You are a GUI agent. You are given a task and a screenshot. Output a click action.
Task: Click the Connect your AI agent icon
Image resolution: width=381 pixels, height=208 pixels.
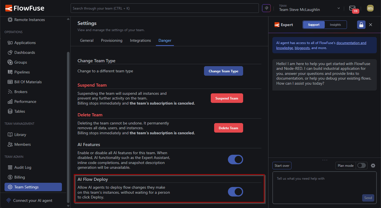click(x=8, y=200)
